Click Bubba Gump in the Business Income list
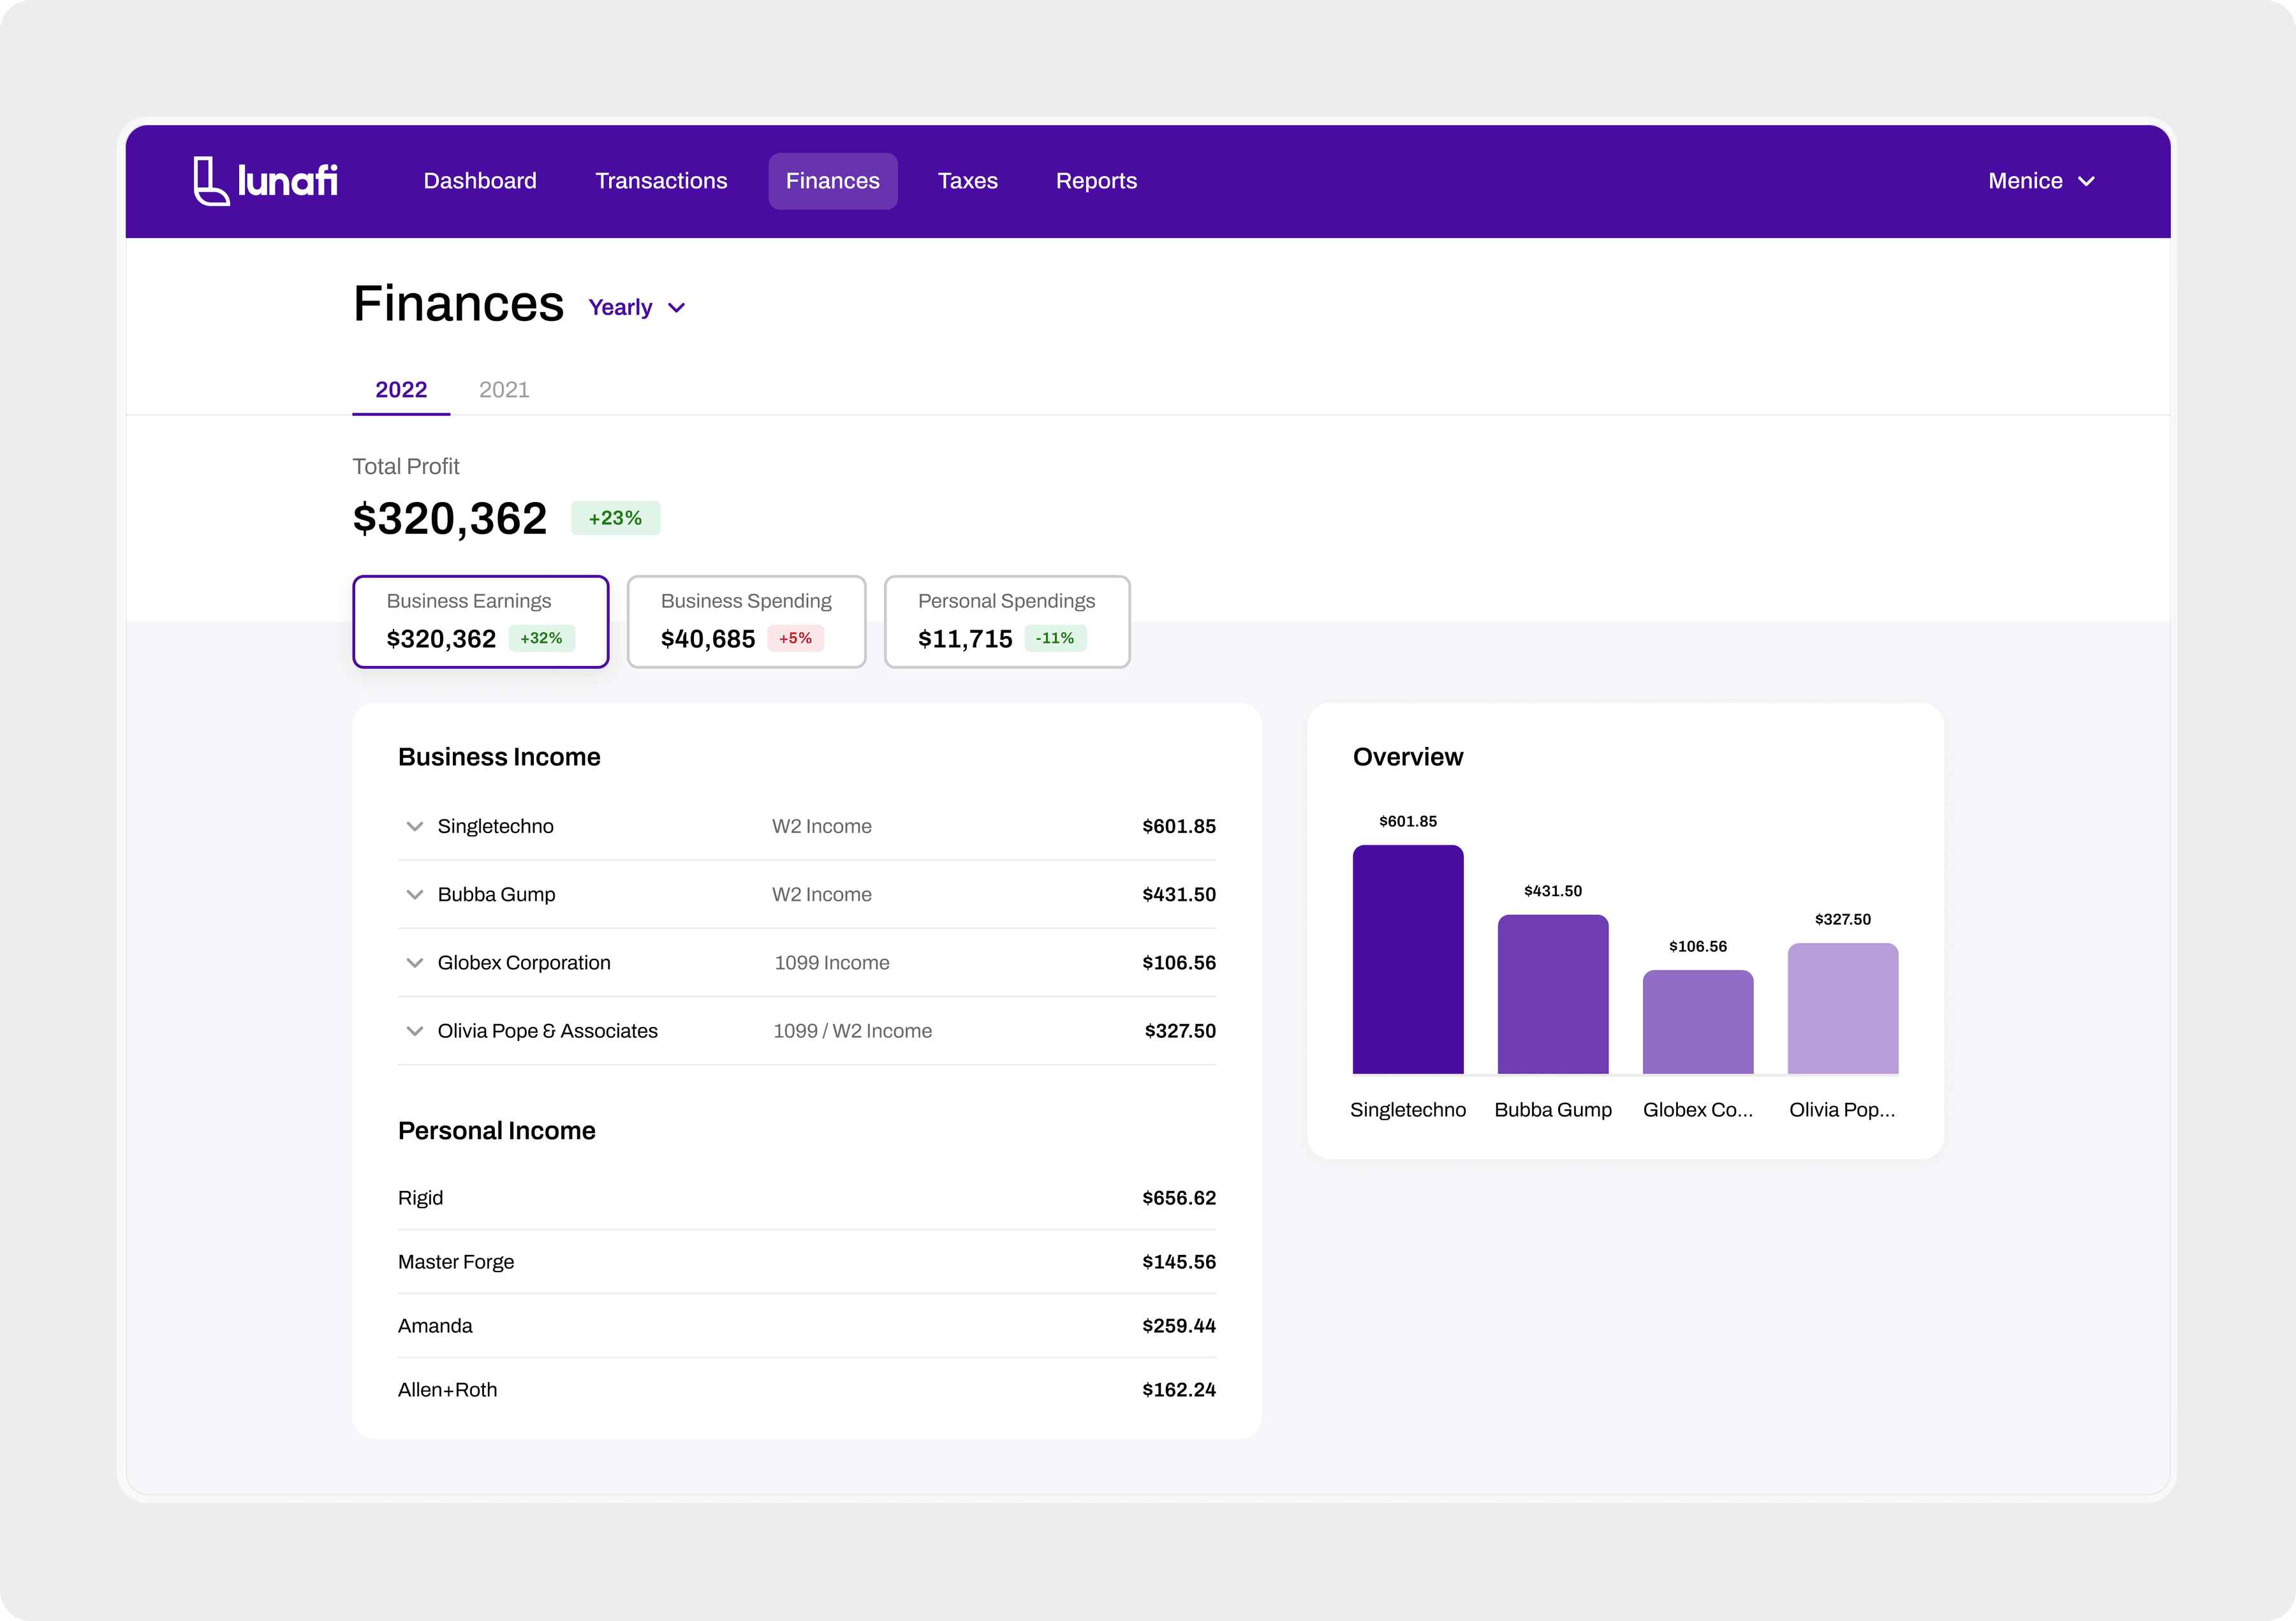Image resolution: width=2296 pixels, height=1621 pixels. [496, 895]
